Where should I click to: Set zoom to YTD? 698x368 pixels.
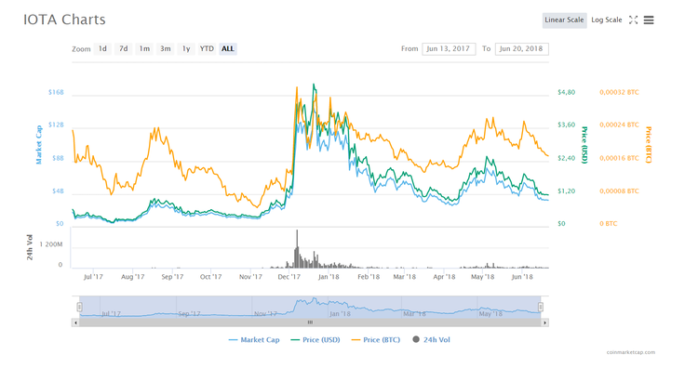pyautogui.click(x=207, y=49)
